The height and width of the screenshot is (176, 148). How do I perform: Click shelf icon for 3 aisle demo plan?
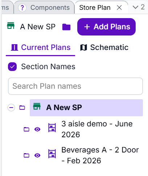(52, 127)
